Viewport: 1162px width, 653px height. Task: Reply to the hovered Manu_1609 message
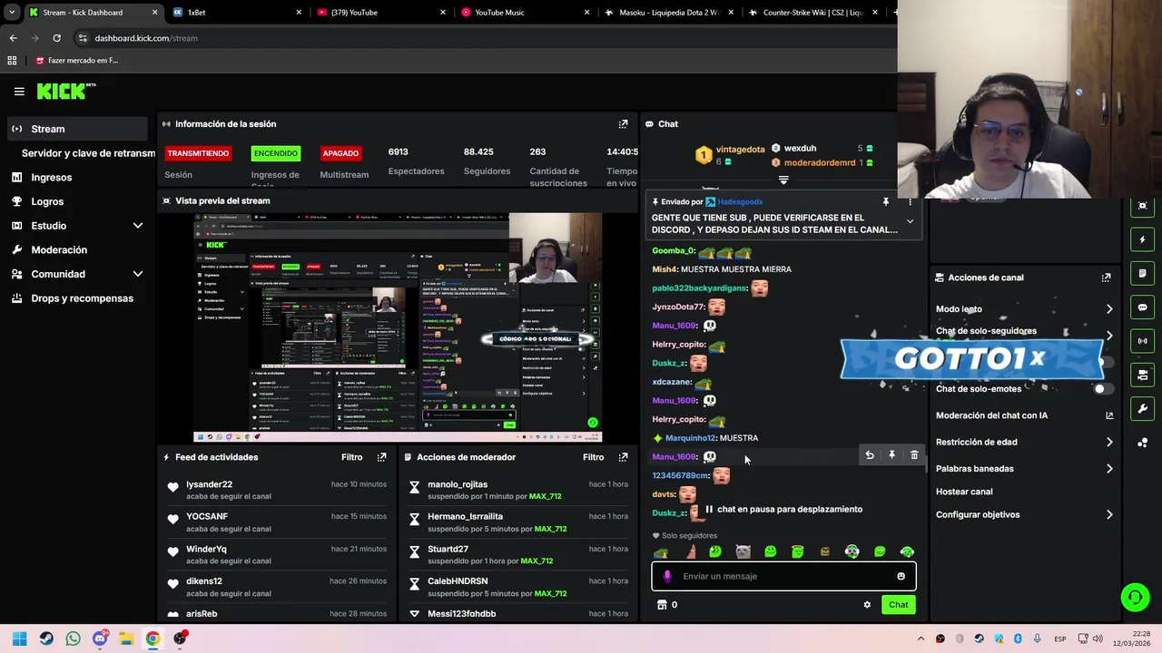pos(870,455)
